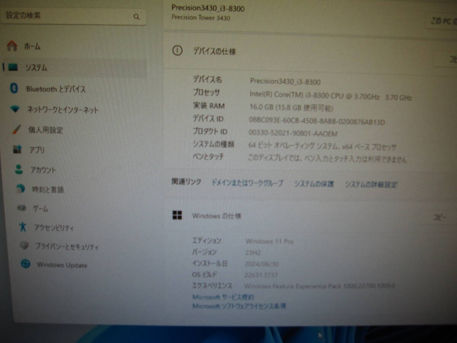Open ドメインまたはワークグループ link
This screenshot has width=457, height=343.
coord(247,183)
